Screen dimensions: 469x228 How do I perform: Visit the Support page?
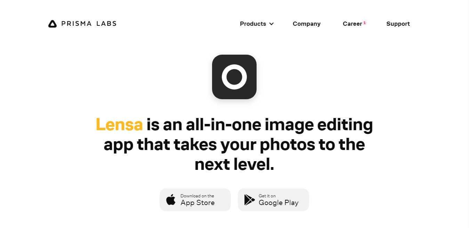398,24
